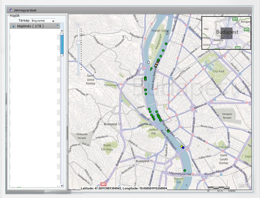Viewport: 260px width, 198px height.
Task: Click the "Szent János Kórház" label
Action: coord(90,79)
